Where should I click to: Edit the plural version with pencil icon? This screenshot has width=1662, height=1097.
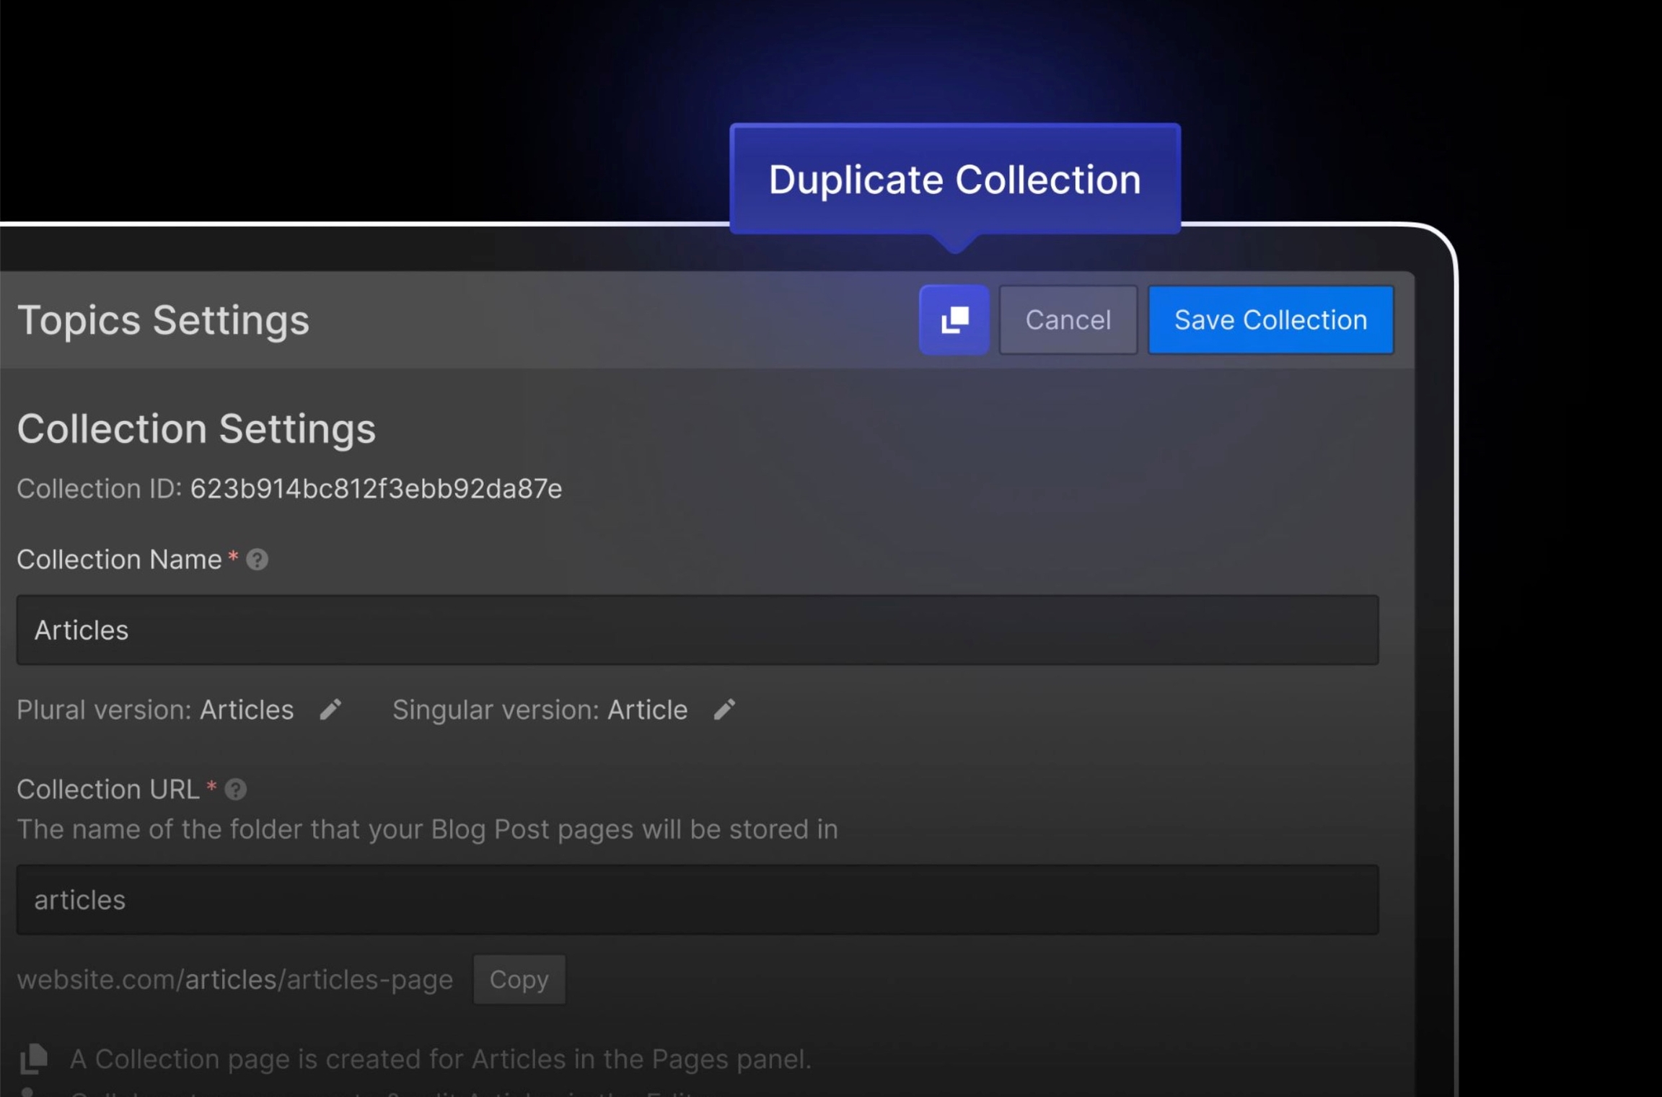pos(330,710)
